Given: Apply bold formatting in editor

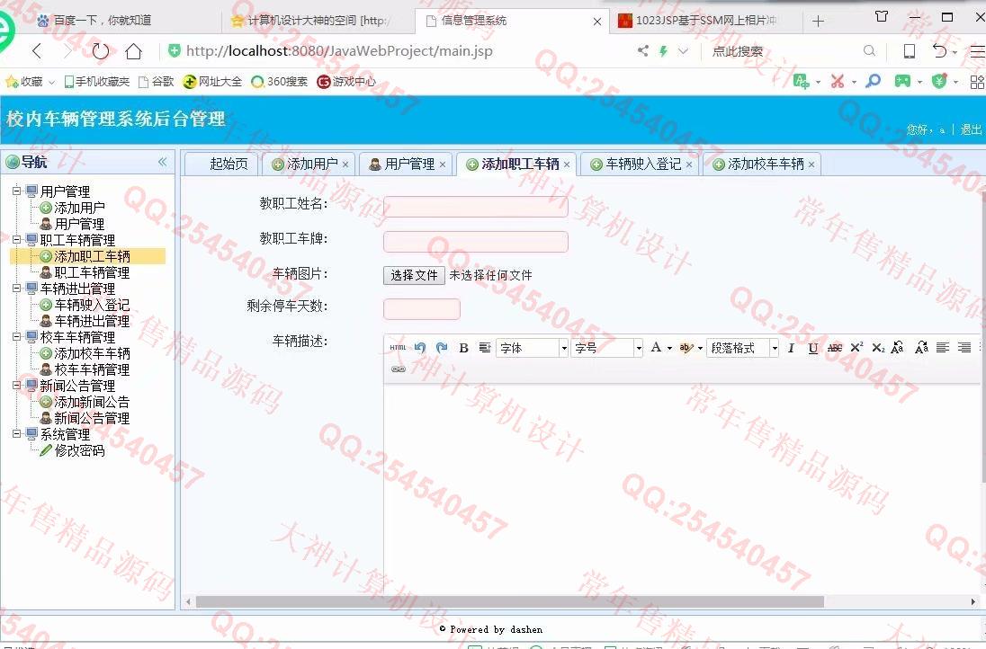Looking at the screenshot, I should pyautogui.click(x=463, y=348).
